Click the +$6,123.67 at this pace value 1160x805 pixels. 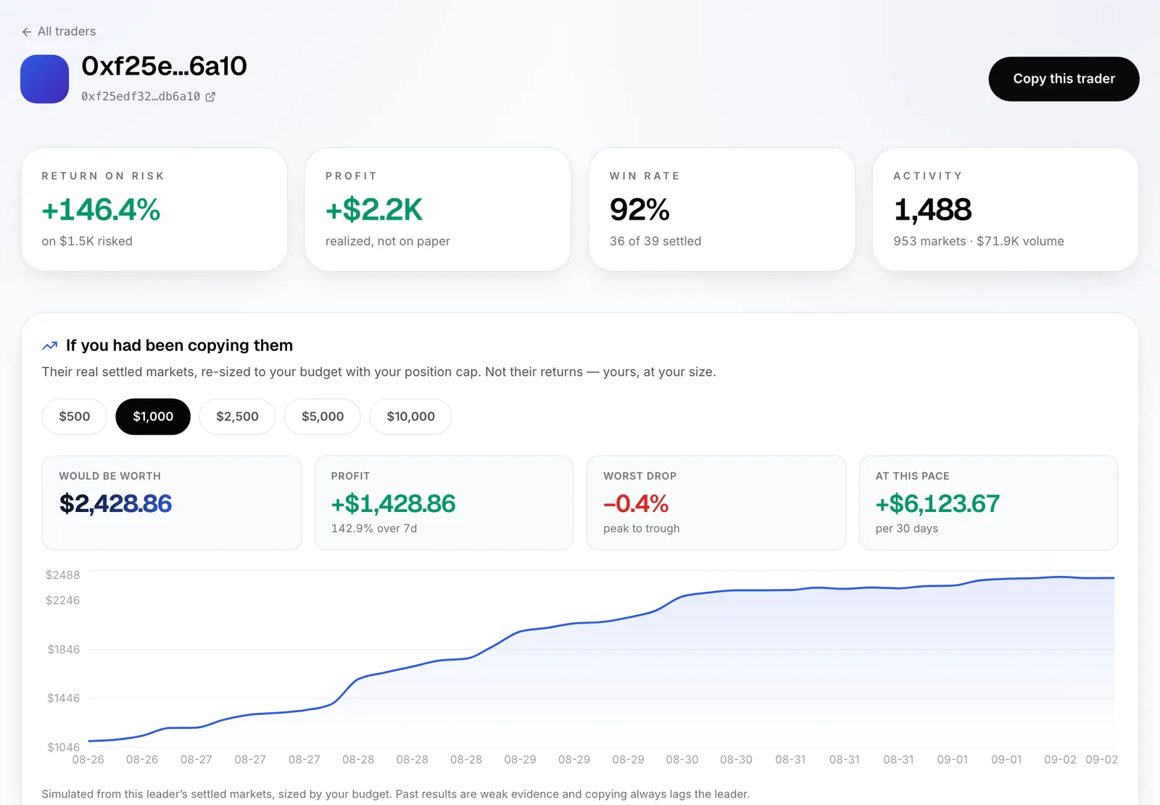[937, 503]
